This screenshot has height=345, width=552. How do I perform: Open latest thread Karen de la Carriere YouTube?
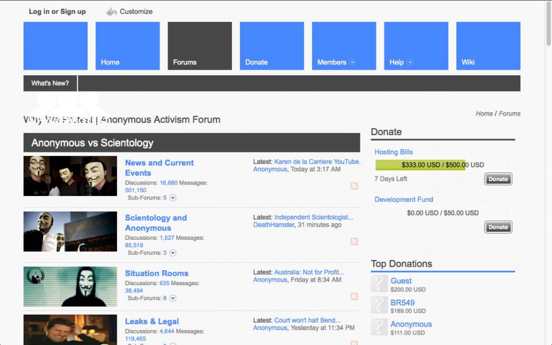pyautogui.click(x=317, y=162)
